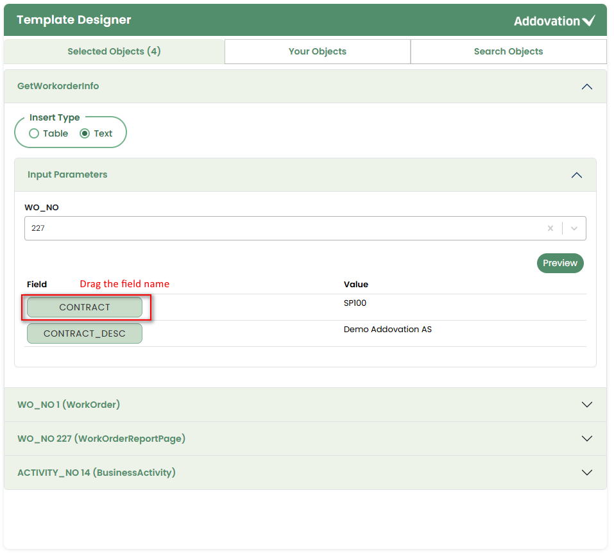Select the Table insert type
This screenshot has height=554, width=614.
click(x=34, y=134)
